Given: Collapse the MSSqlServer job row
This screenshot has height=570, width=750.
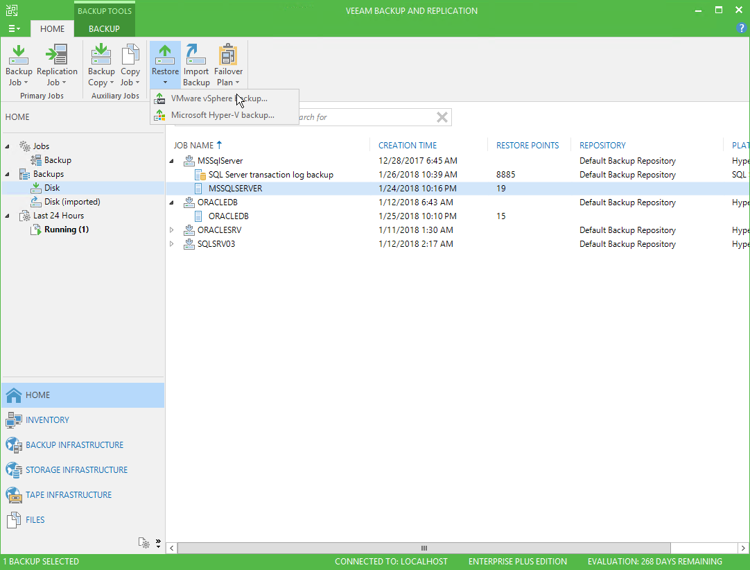Looking at the screenshot, I should [172, 162].
